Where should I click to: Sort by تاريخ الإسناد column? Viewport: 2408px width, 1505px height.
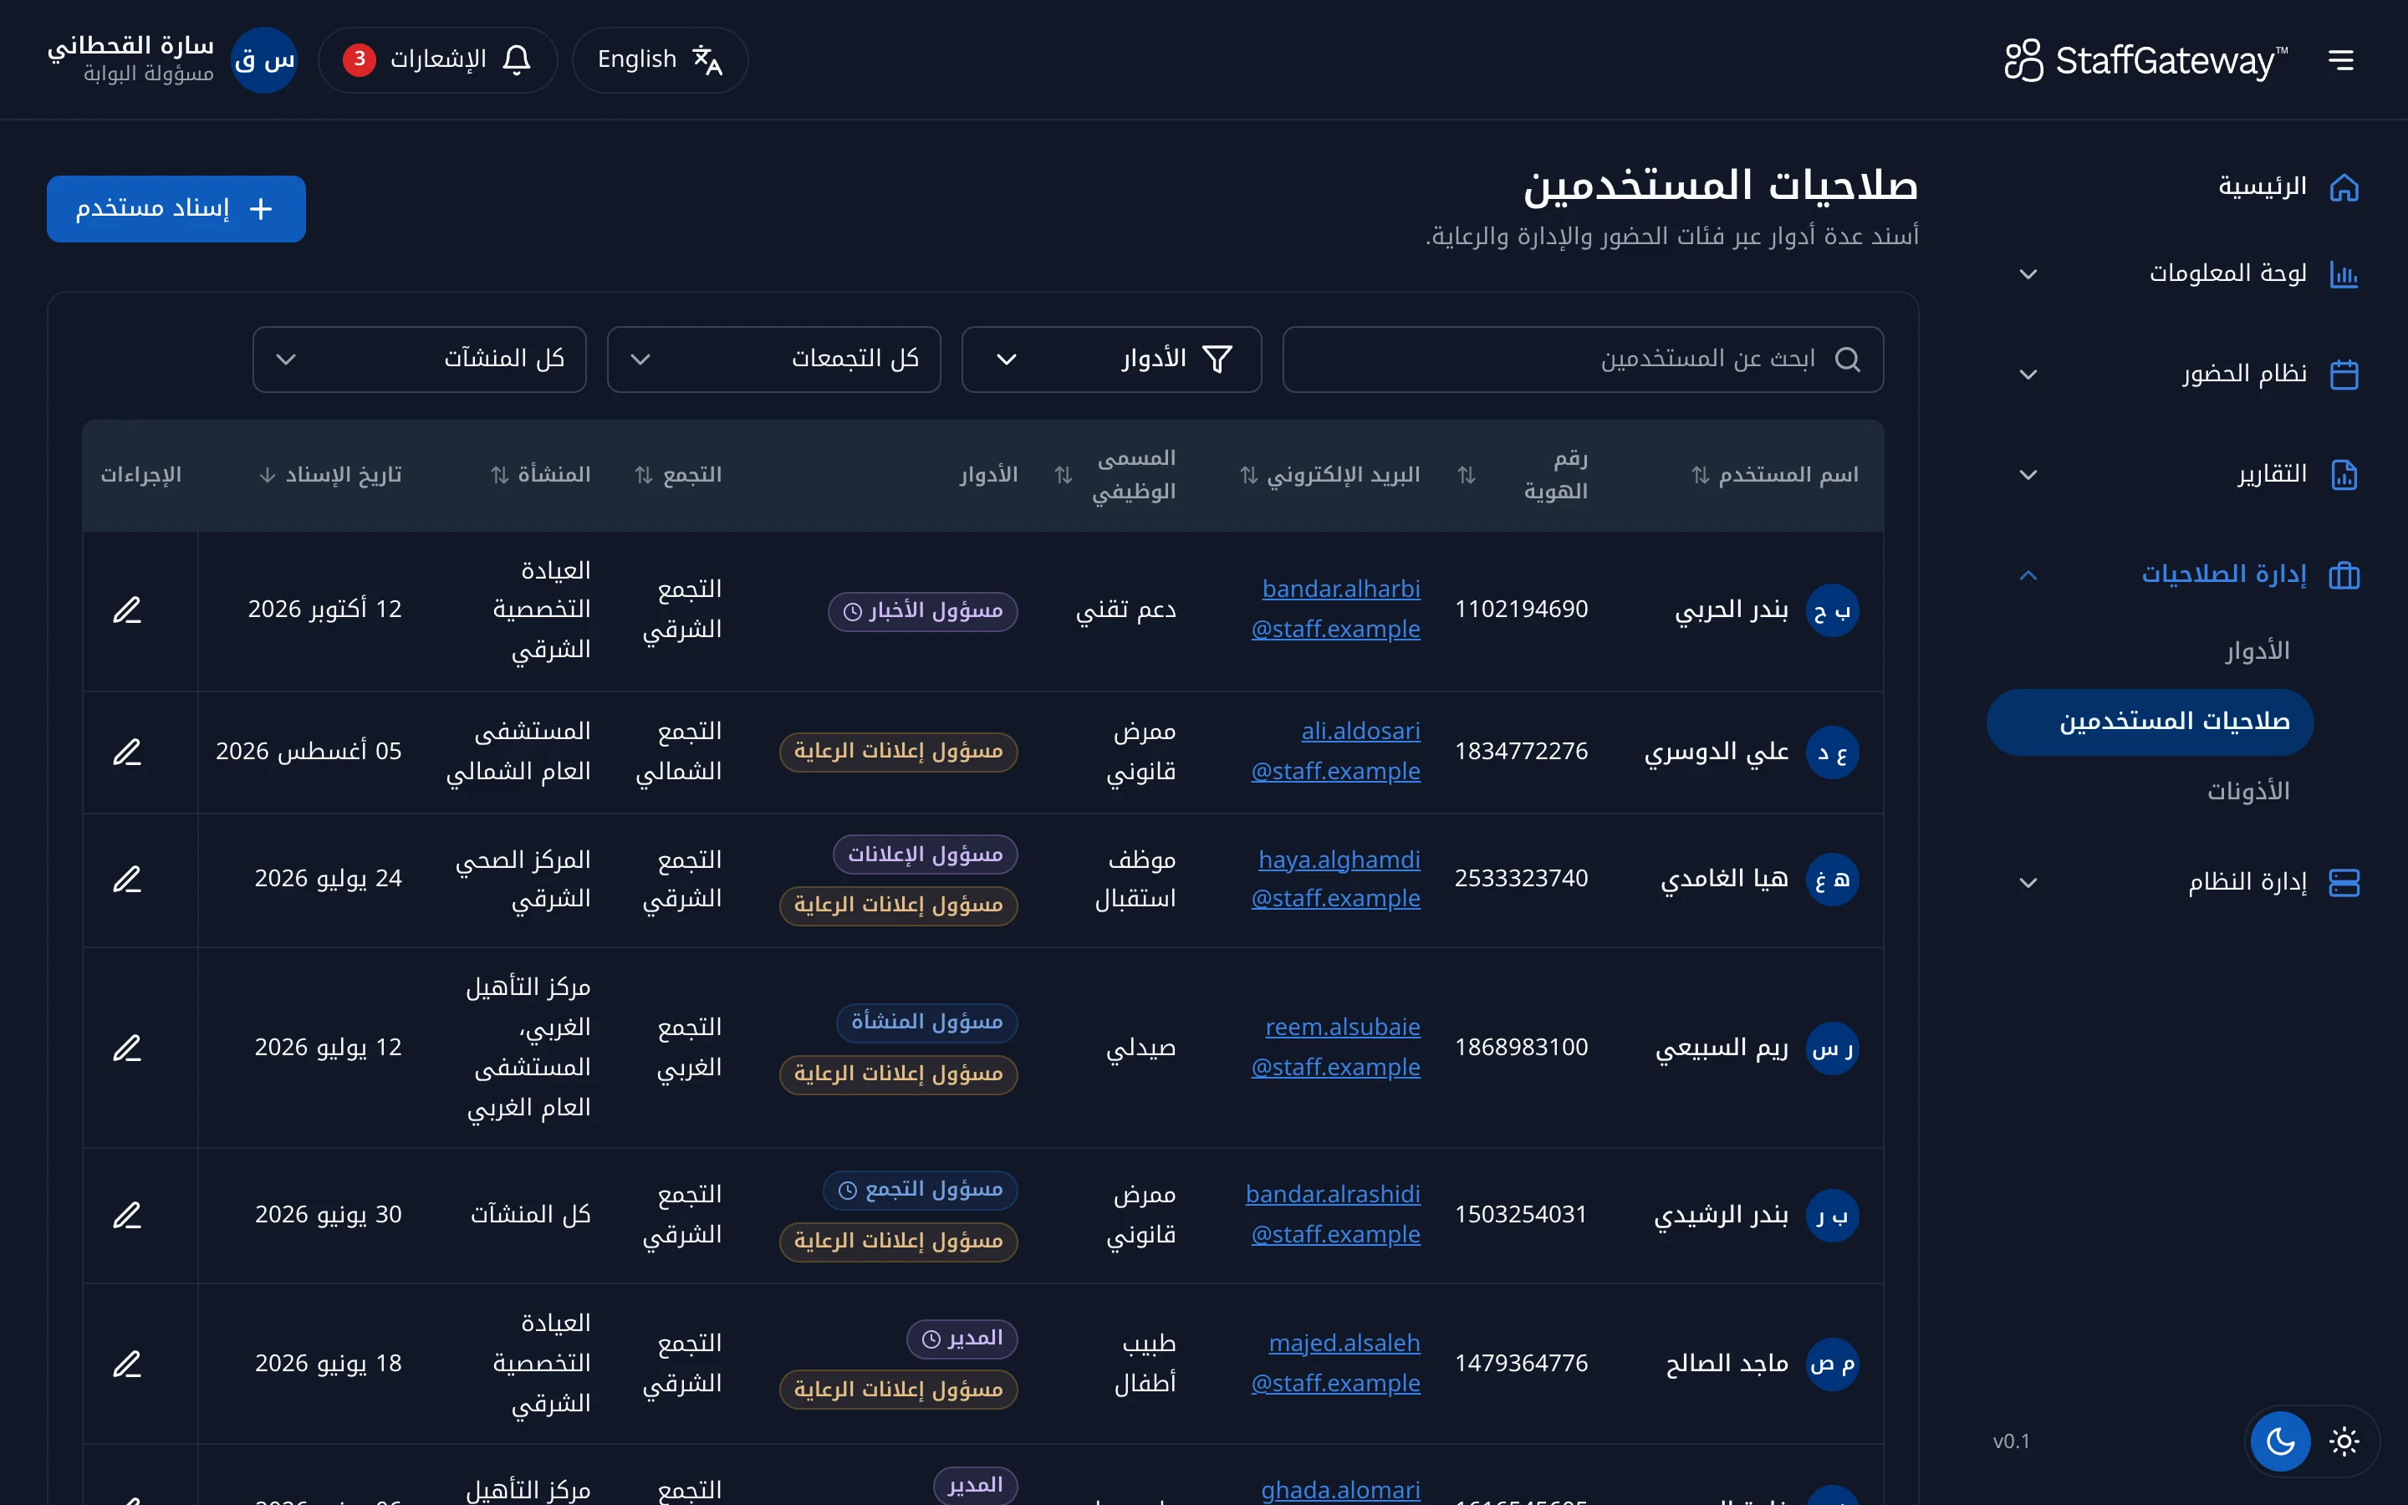point(330,475)
